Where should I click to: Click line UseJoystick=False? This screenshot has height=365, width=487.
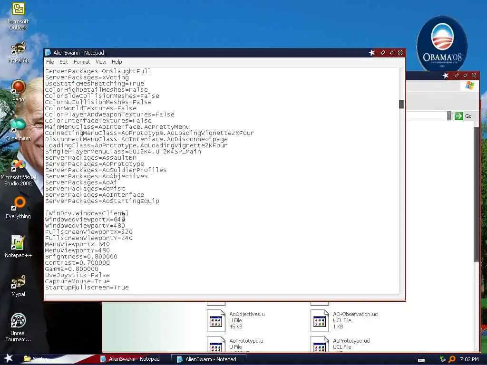(x=78, y=275)
